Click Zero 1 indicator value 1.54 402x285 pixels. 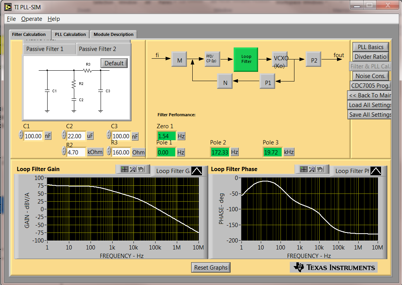166,136
